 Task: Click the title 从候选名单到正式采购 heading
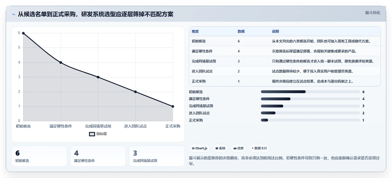[x=95, y=14]
